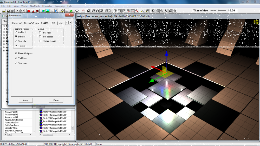The width and height of the screenshot is (260, 146).
Task: Click the cube C toolbar icon
Action: [157, 11]
